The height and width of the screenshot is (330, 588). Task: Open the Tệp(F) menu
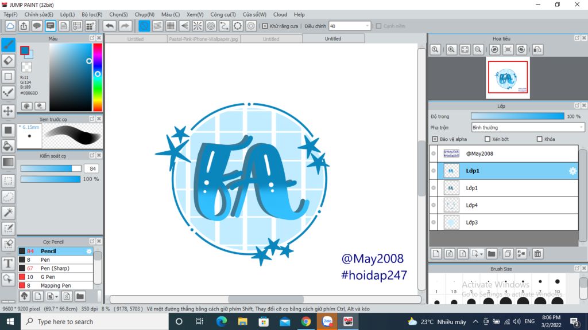click(10, 14)
